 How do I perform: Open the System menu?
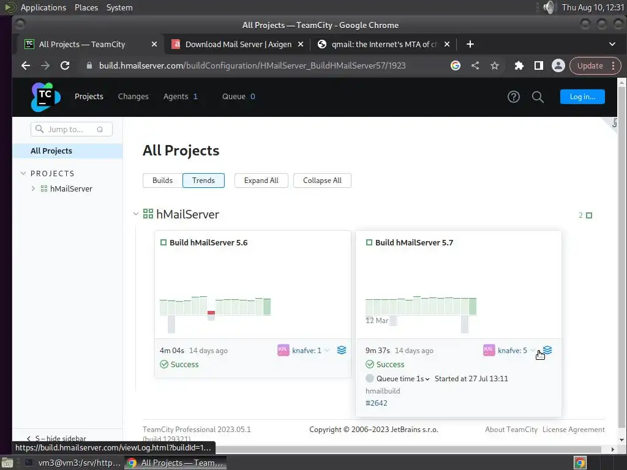[x=119, y=7]
